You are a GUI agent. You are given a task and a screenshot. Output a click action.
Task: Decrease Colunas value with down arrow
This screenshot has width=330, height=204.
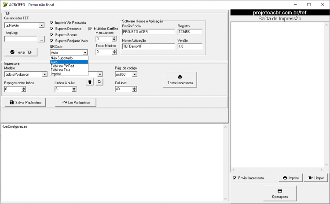(135, 90)
